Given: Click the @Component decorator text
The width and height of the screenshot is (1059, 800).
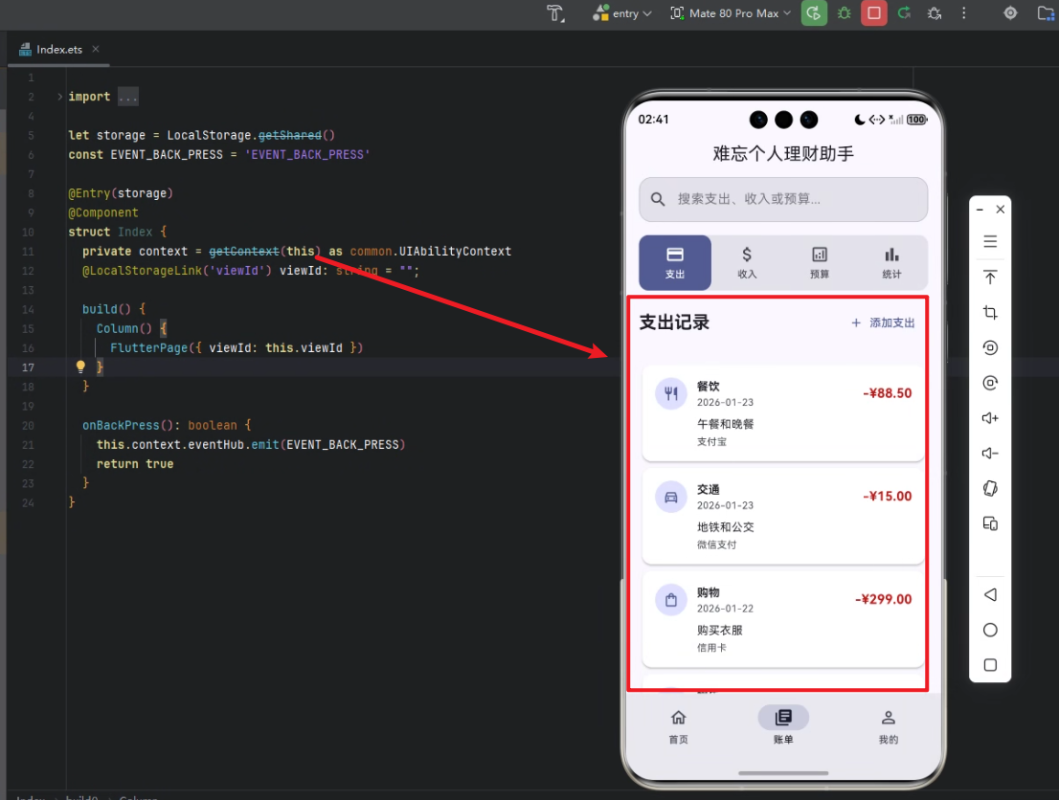Looking at the screenshot, I should 103,212.
